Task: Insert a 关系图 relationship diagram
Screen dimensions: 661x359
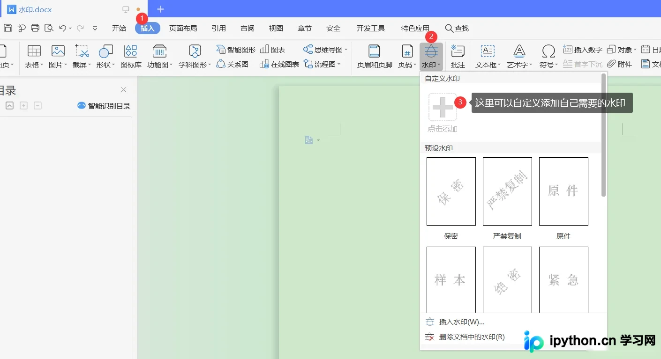Action: (233, 64)
